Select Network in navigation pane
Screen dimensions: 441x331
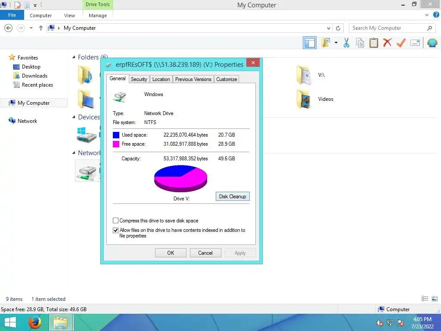click(x=27, y=121)
